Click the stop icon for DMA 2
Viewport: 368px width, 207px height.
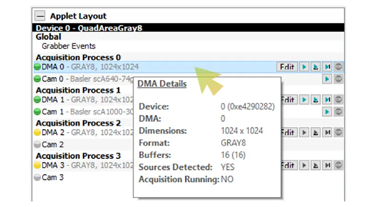pos(339,132)
